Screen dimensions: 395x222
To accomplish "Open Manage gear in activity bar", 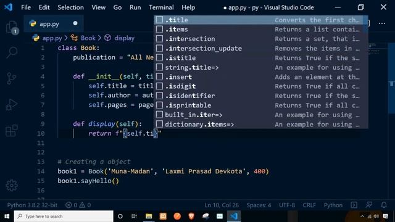I will [12, 186].
